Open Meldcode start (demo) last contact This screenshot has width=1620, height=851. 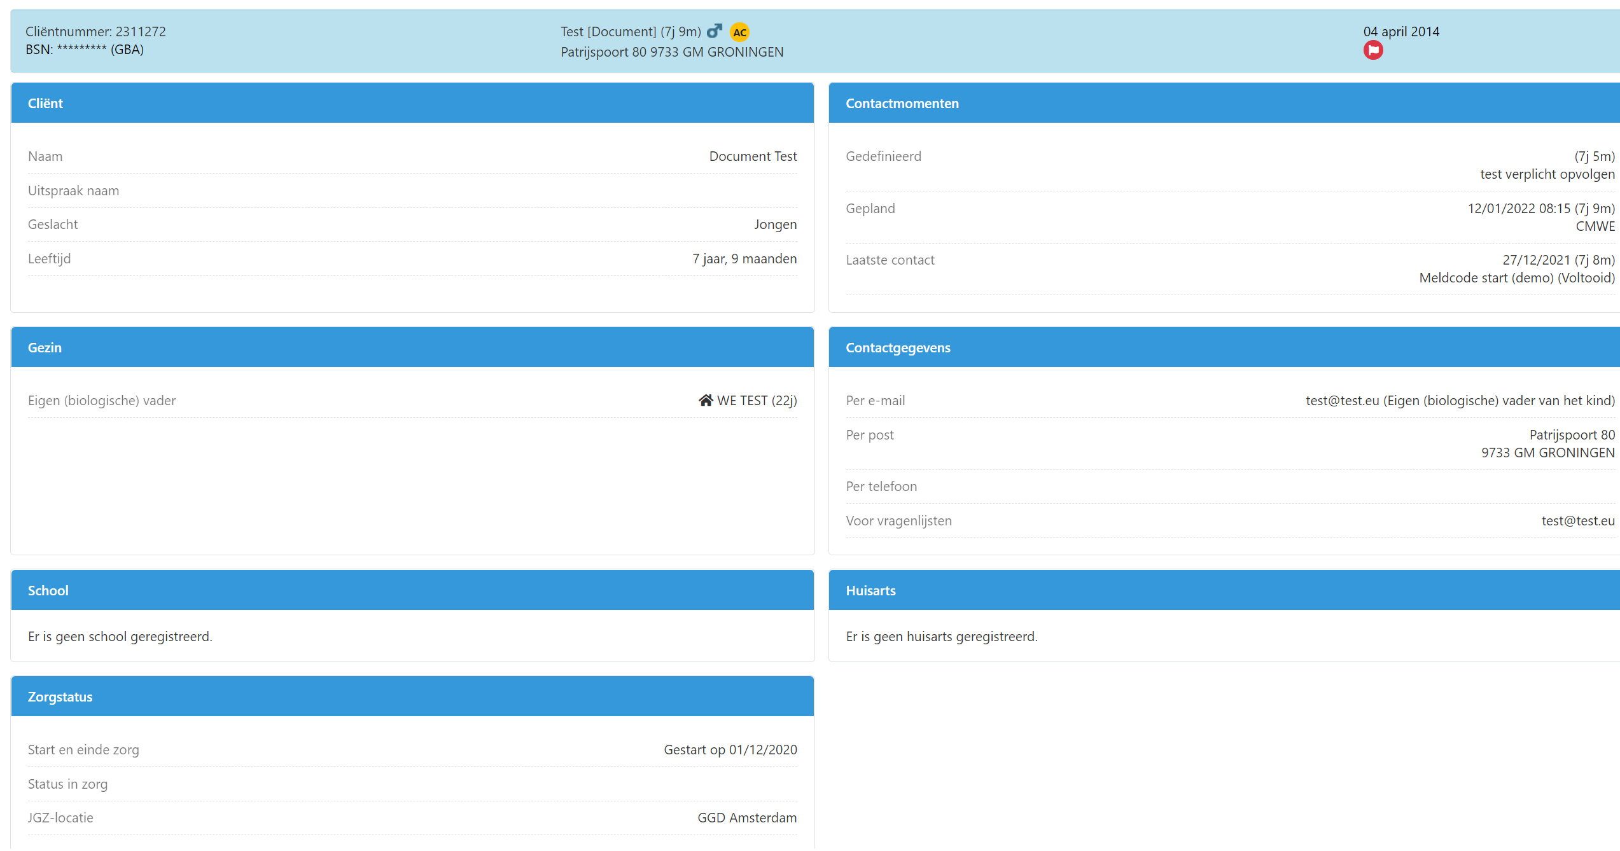click(1516, 278)
